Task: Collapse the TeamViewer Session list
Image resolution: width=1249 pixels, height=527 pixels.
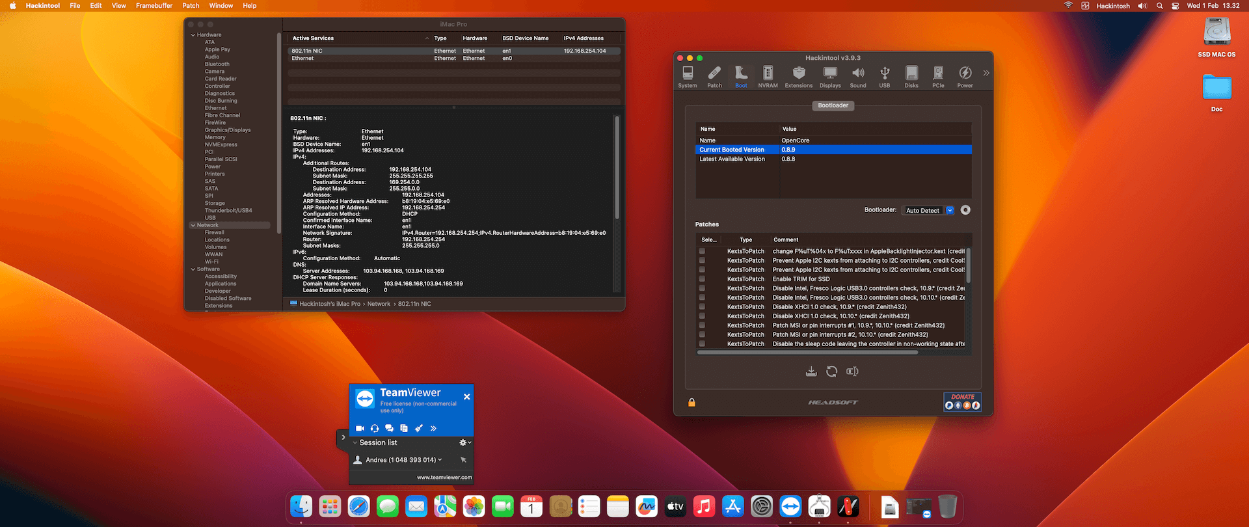Action: (x=355, y=442)
